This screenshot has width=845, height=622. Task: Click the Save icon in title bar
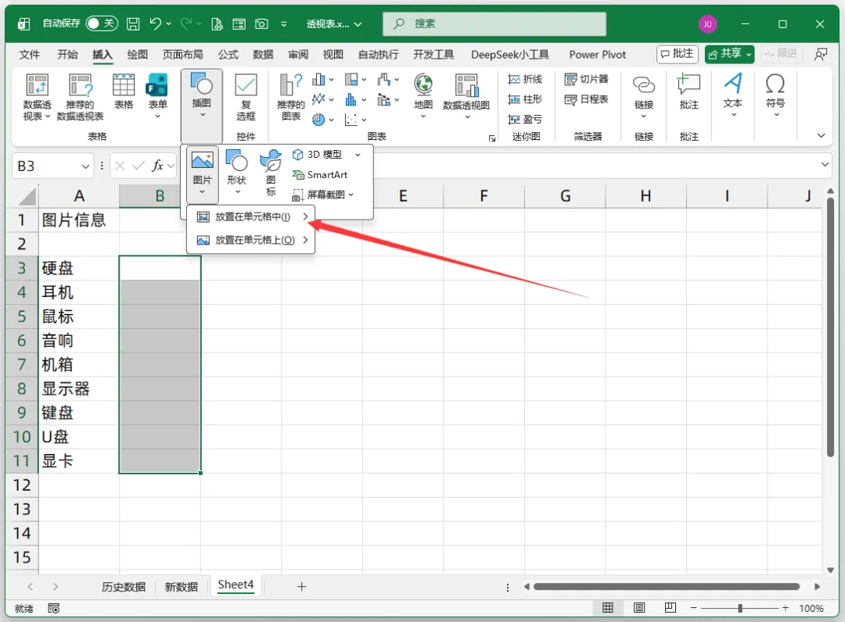(x=133, y=23)
